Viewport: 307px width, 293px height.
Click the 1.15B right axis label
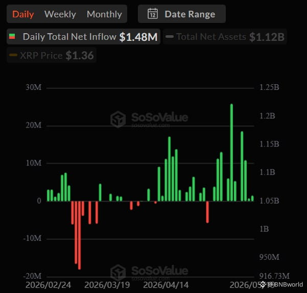[x=269, y=144]
